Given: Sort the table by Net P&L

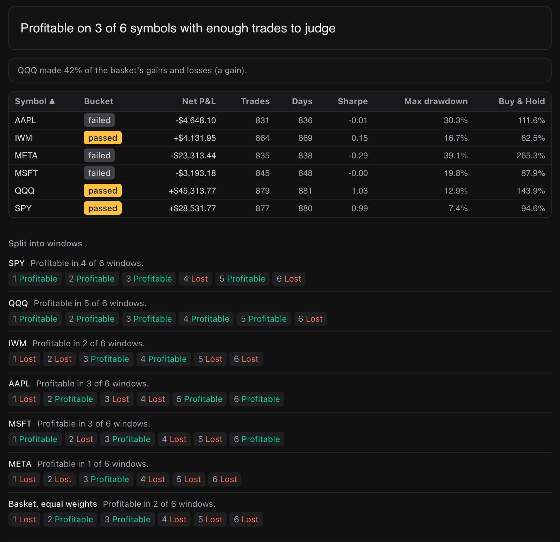Looking at the screenshot, I should coord(199,101).
